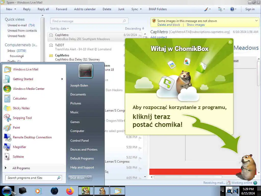Click Reply in the mail toolbar
261x196 pixels.
[27, 9]
